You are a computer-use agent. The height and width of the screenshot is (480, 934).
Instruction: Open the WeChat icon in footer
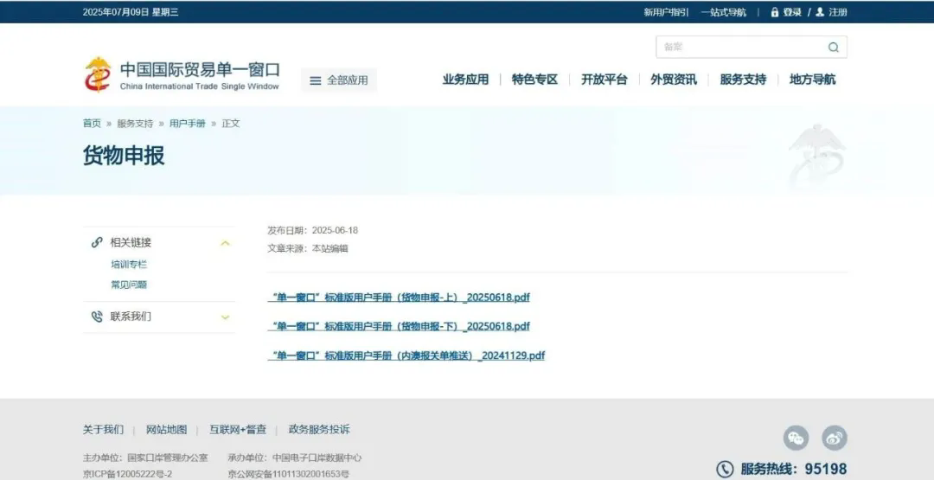pos(796,438)
